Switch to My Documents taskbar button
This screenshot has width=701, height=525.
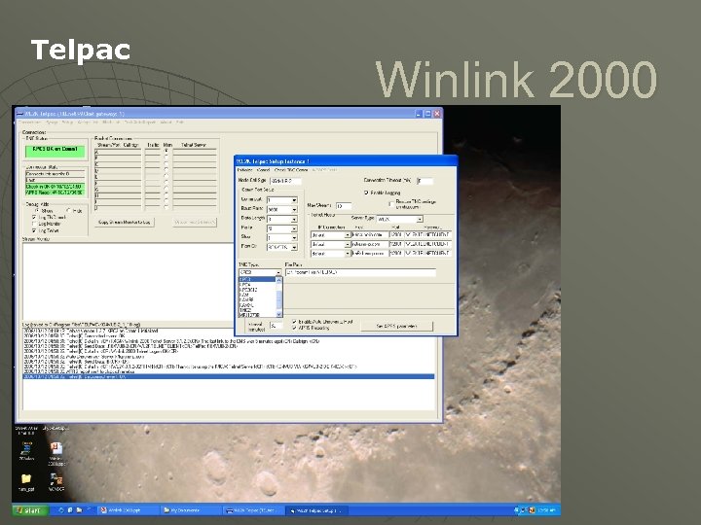coord(192,510)
